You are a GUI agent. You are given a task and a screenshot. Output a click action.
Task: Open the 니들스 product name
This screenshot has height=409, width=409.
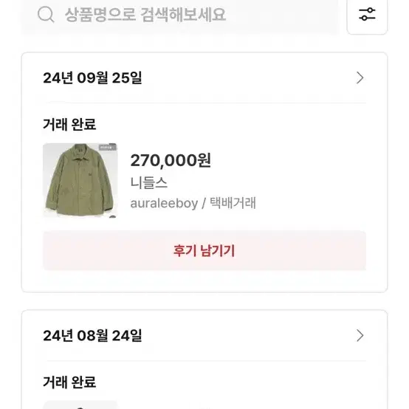[x=148, y=182]
